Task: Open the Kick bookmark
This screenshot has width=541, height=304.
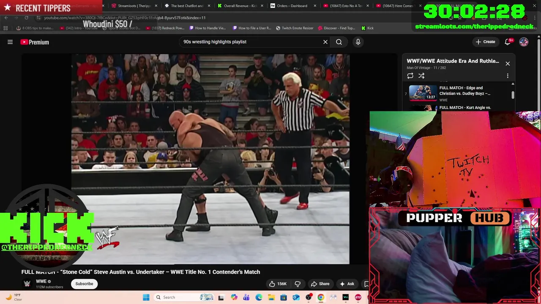Action: (367, 28)
